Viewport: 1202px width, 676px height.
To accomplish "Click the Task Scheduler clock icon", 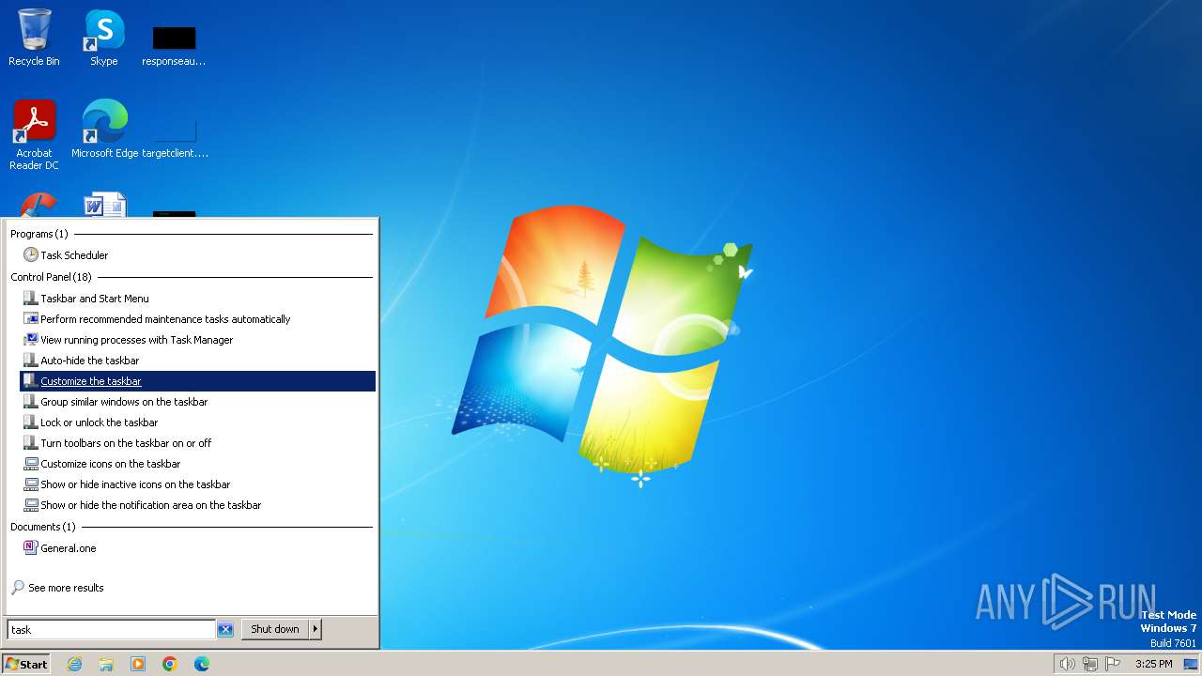I will point(31,255).
